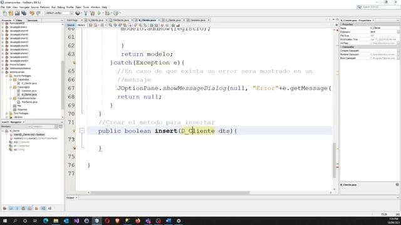Click the Extension property value field
This screenshot has height=225, width=401.
[383, 32]
